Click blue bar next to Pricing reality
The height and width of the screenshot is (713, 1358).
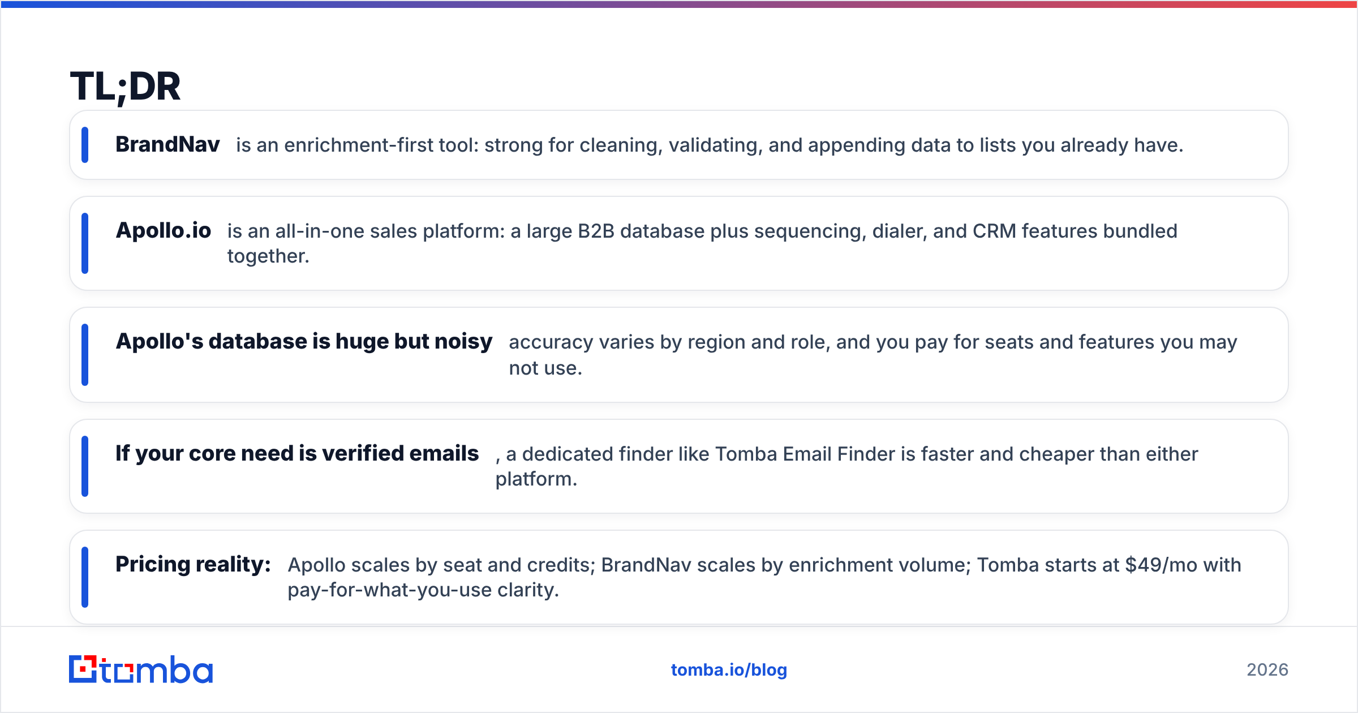click(x=85, y=577)
